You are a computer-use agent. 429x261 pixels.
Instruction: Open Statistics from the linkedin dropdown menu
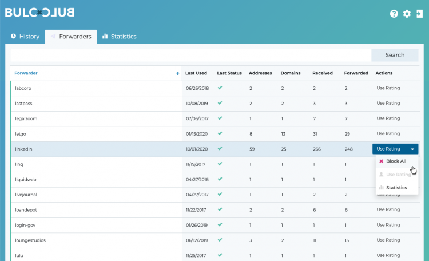397,188
